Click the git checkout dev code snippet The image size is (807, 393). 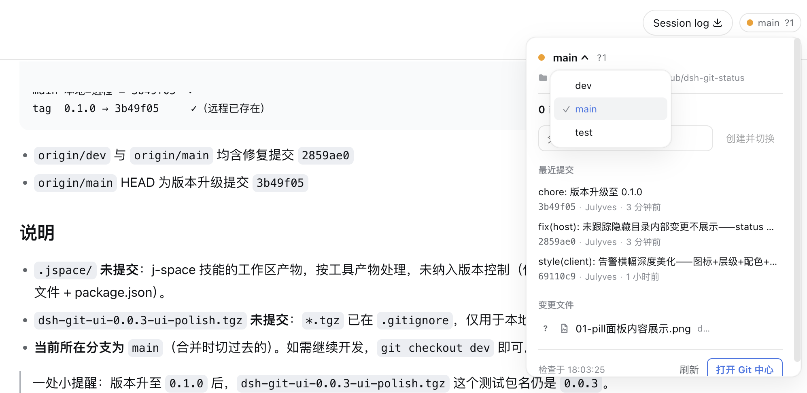point(435,348)
